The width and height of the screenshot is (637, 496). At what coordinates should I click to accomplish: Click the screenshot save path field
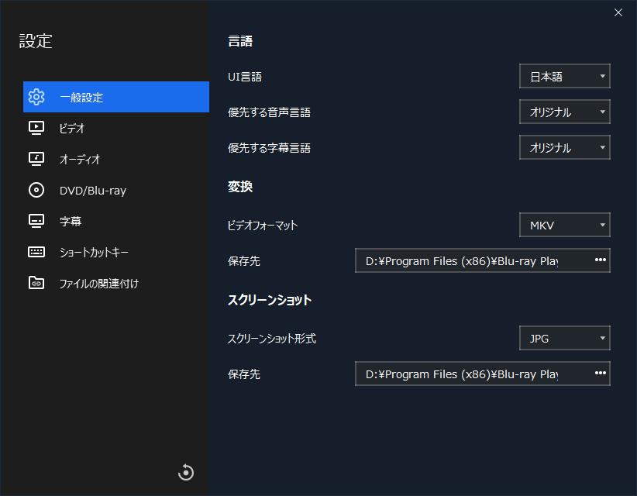click(465, 374)
